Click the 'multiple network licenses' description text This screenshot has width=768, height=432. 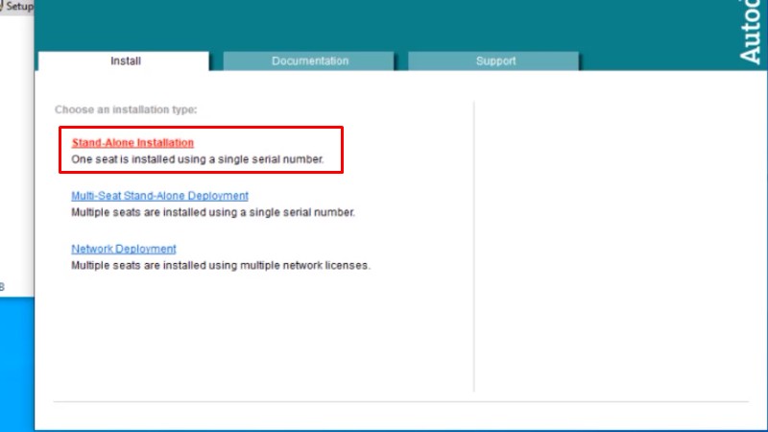[x=221, y=265]
